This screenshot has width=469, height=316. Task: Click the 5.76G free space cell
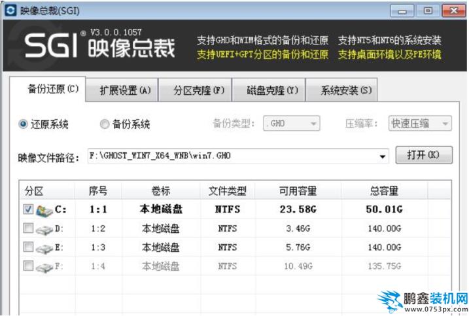click(x=298, y=247)
